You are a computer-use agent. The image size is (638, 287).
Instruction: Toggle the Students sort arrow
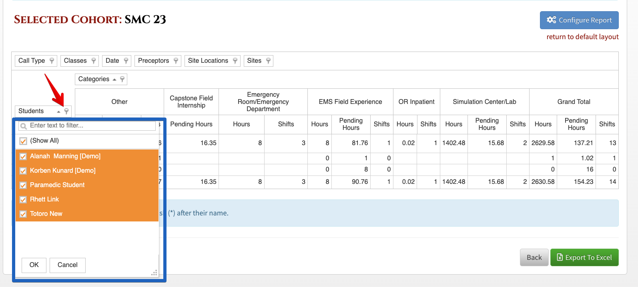(x=59, y=112)
